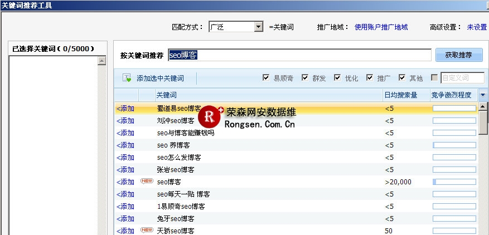489x235 pixels.
Task: Open column options arrow beside 竞争激烈程度
Action: click(482, 95)
